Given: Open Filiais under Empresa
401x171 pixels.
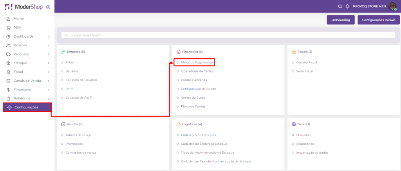Looking at the screenshot, I should click(70, 62).
